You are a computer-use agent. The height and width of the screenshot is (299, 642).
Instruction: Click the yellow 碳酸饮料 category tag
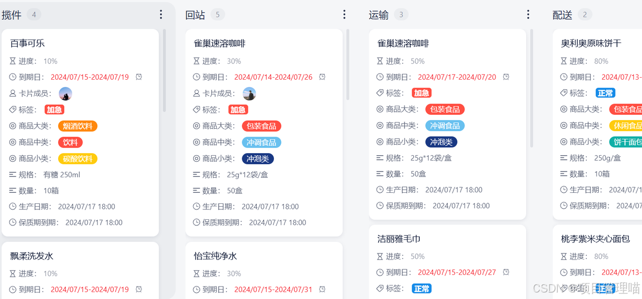pos(78,159)
